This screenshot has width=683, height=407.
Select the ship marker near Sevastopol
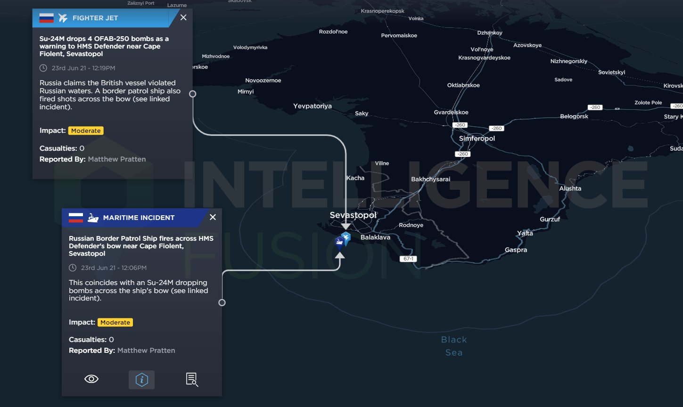(339, 243)
